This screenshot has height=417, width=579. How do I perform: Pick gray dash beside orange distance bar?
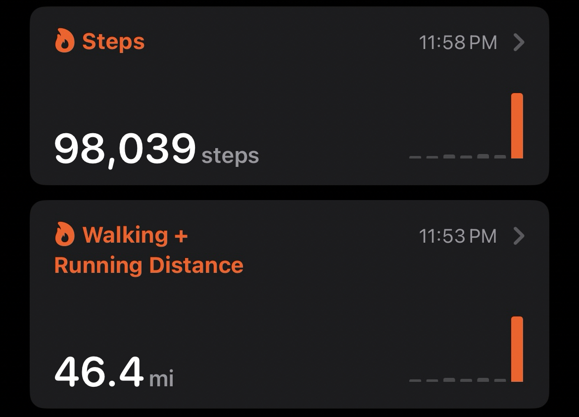500,380
